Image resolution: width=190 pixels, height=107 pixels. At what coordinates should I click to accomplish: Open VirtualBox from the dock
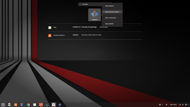(22, 104)
